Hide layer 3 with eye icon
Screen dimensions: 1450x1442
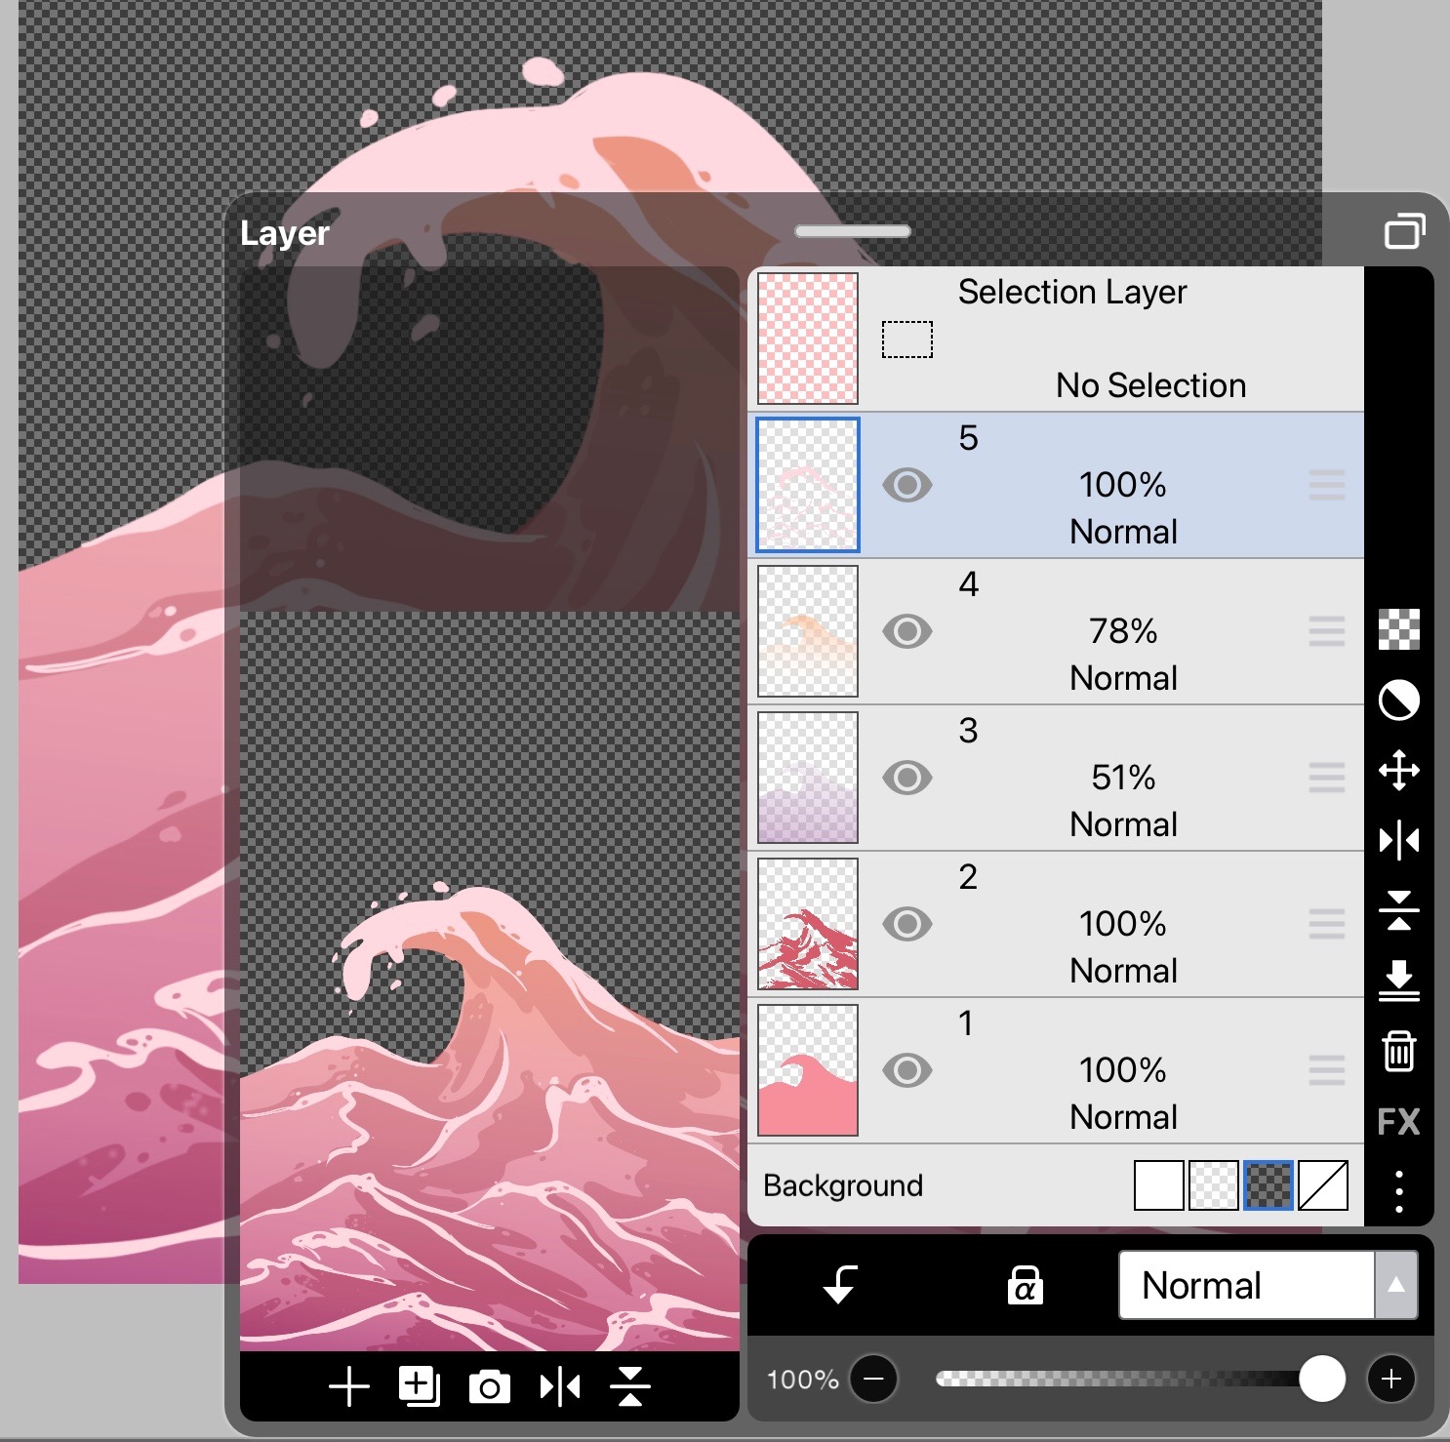907,778
